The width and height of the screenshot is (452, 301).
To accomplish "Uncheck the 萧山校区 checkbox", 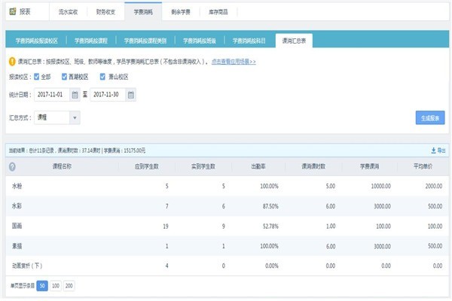I will pos(103,77).
